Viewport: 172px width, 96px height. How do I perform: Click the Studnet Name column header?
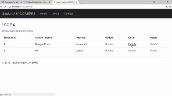pyautogui.click(x=44, y=38)
